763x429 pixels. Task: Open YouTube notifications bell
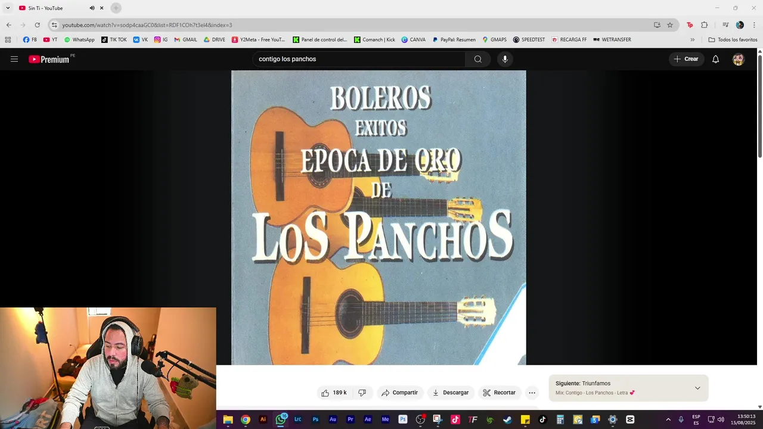[715, 59]
